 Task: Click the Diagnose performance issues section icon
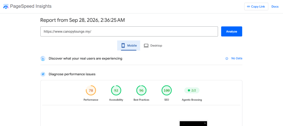(x=43, y=74)
